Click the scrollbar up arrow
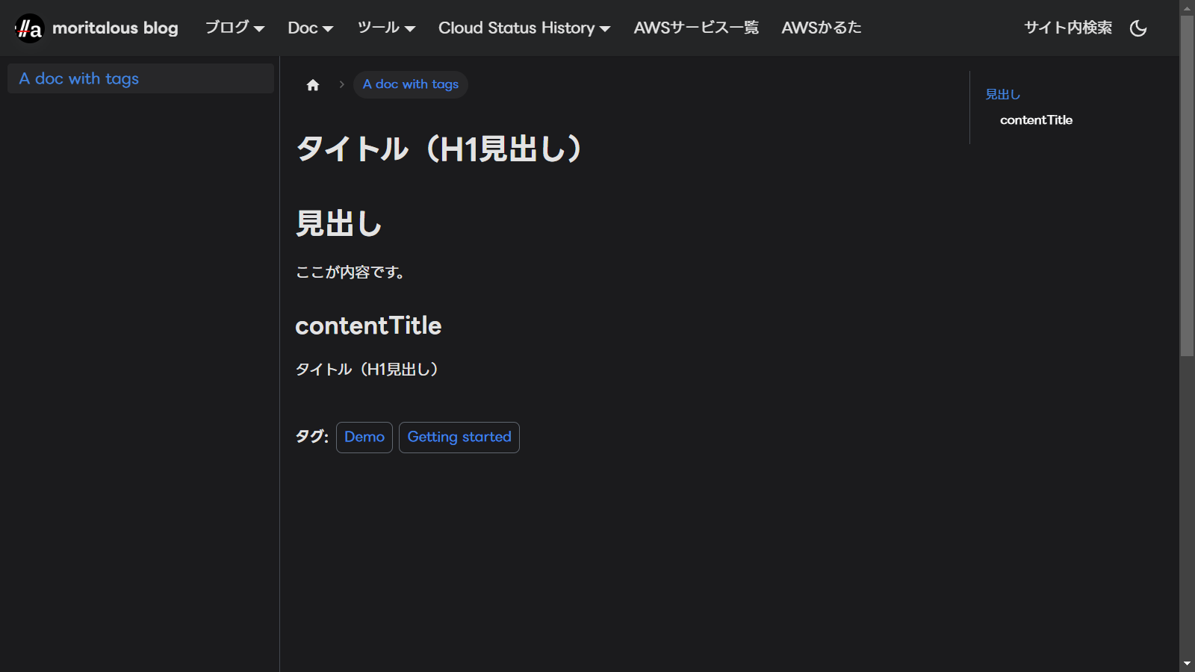This screenshot has height=672, width=1195. pyautogui.click(x=1187, y=8)
